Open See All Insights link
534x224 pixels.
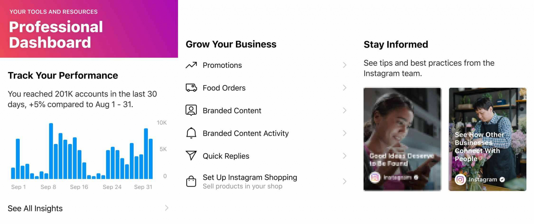[x=35, y=208]
